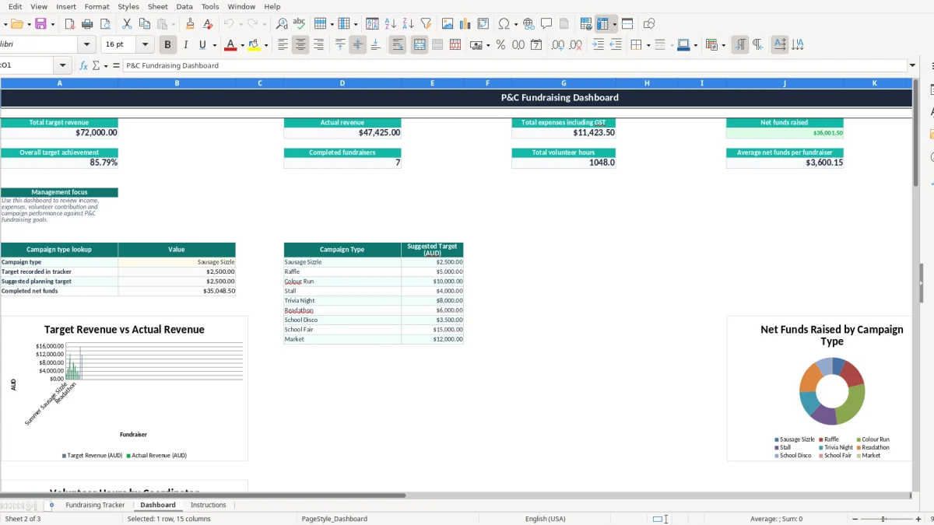Screen dimensions: 934x525
Task: Merge and center cells
Action: (x=420, y=45)
